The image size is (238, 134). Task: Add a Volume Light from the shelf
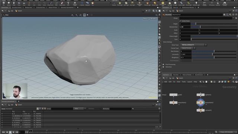click(x=147, y=3)
